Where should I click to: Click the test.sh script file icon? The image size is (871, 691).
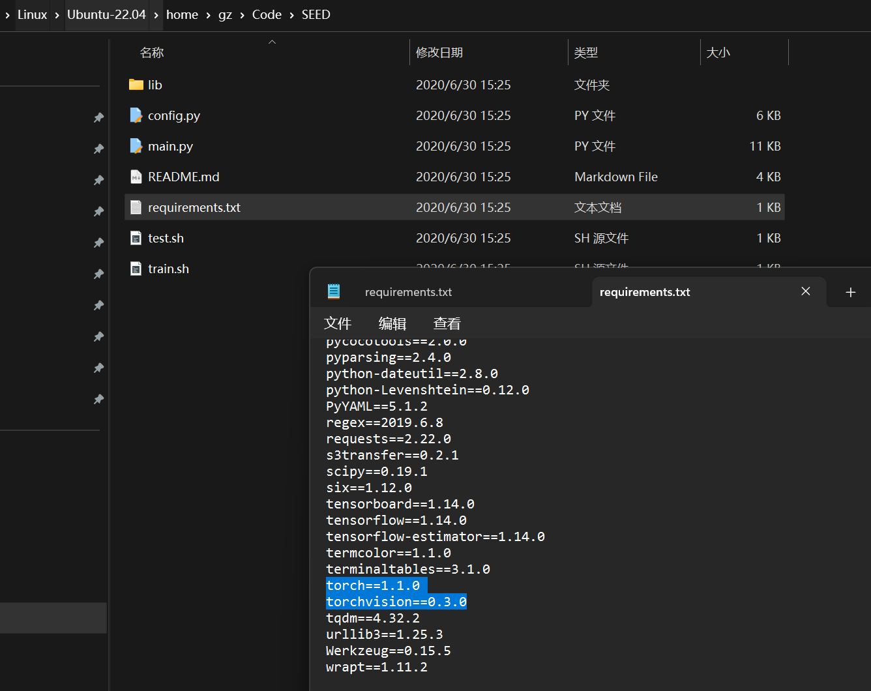[136, 238]
